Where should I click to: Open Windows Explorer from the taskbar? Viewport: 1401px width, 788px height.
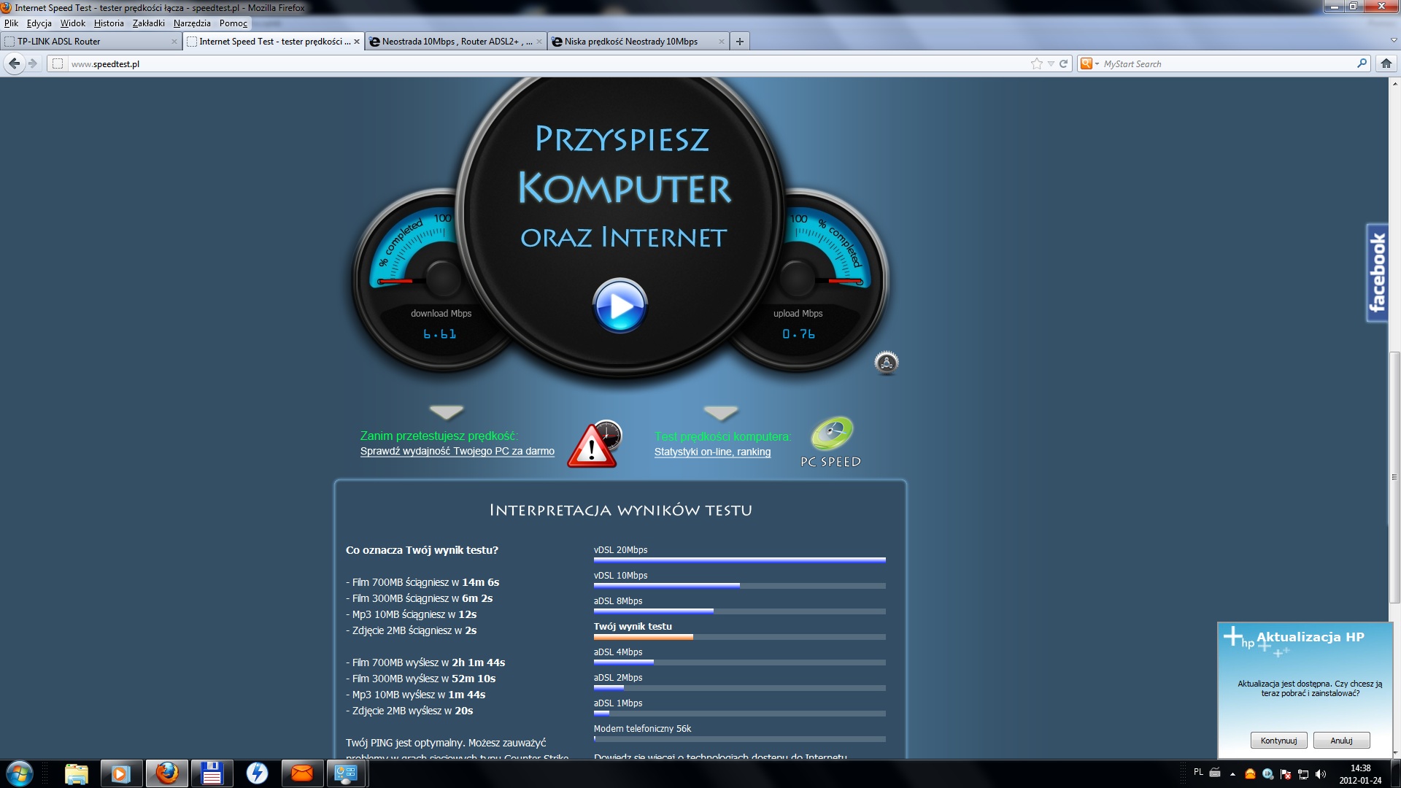point(76,773)
